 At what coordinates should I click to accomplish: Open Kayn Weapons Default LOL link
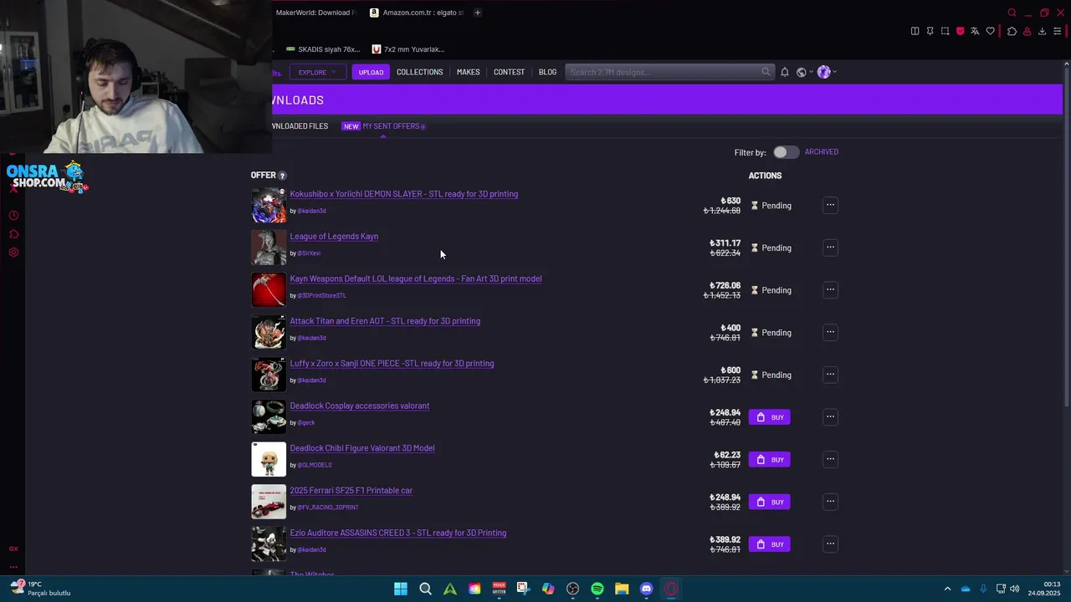(x=415, y=279)
